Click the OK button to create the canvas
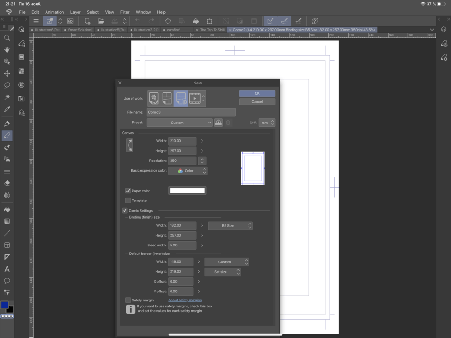This screenshot has height=338, width=451. tap(257, 93)
